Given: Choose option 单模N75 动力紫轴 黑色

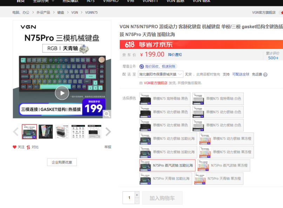Looking at the screenshot, I should (165, 125).
